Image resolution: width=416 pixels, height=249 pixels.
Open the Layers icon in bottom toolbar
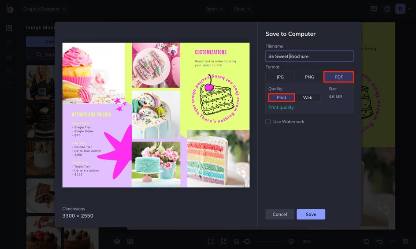[117, 242]
